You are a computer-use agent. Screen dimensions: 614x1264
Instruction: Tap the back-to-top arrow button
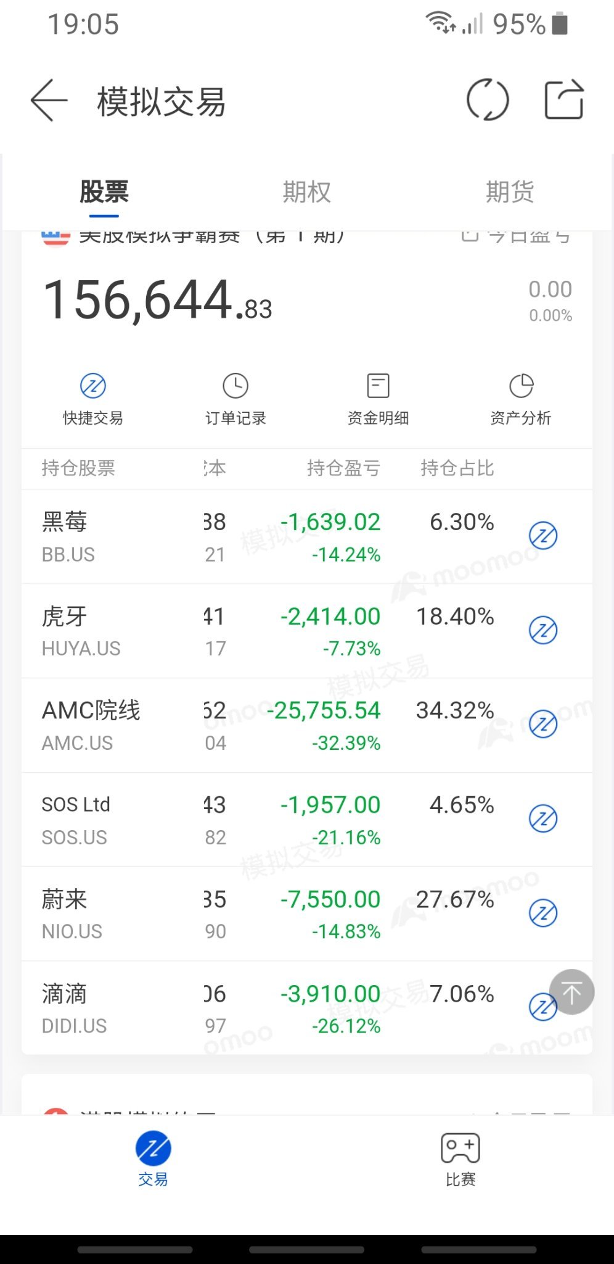click(x=572, y=992)
